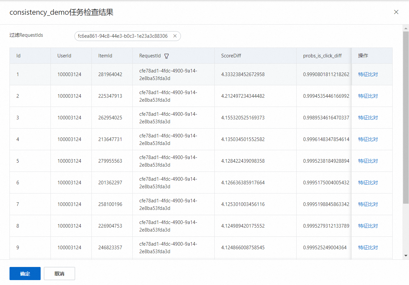The width and height of the screenshot is (409, 285).
Task: Remove the fc6ea861 RequestId filter tag
Action: (175, 36)
